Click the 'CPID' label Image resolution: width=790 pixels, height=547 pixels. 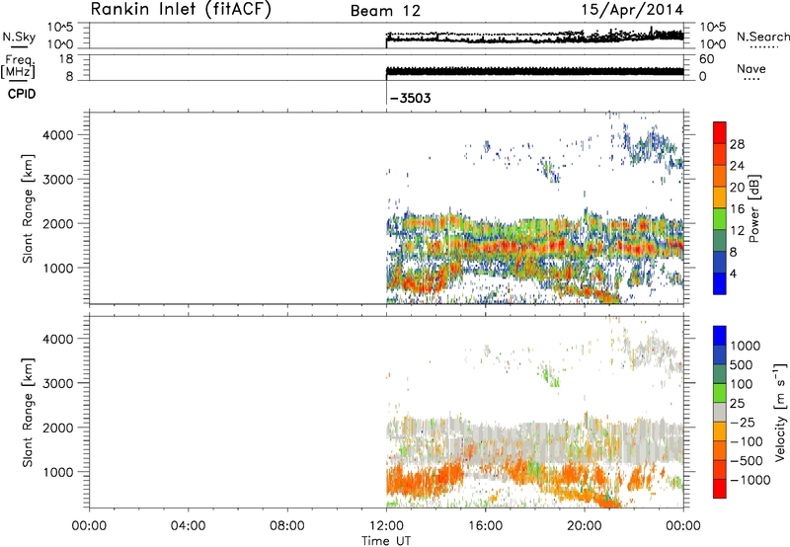click(22, 94)
